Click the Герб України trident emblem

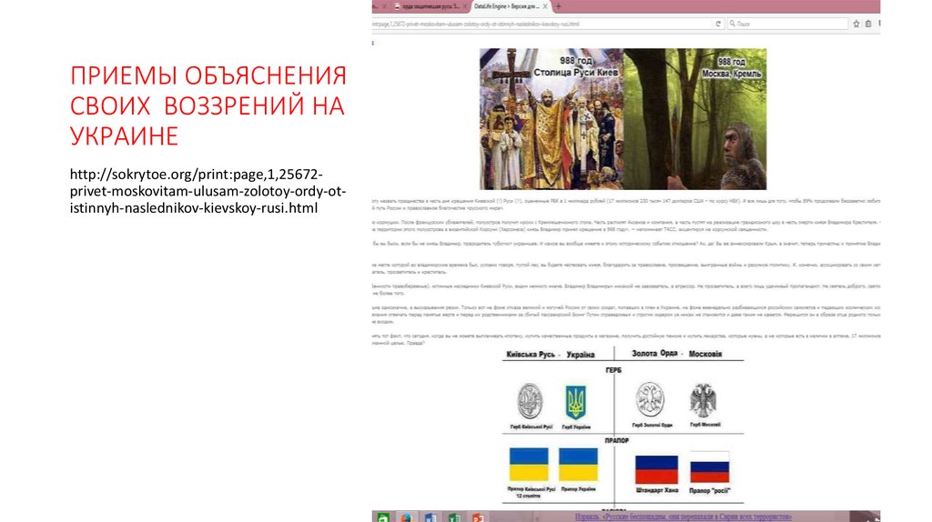575,403
